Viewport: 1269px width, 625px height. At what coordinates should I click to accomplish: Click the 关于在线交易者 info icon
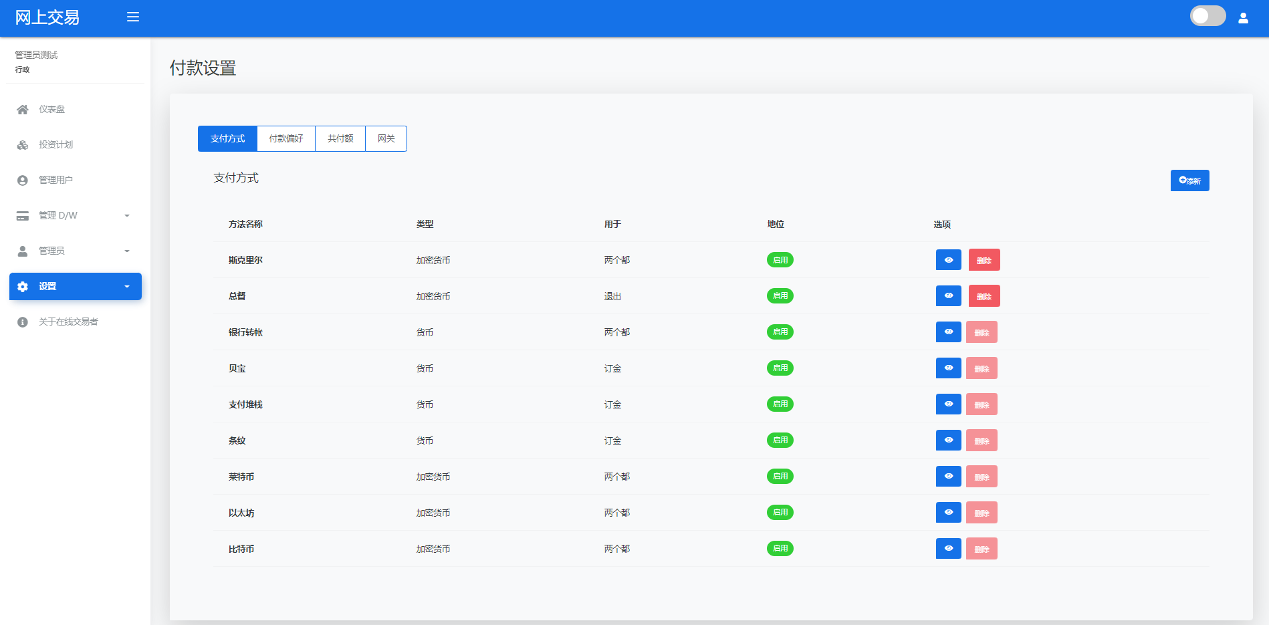point(23,322)
